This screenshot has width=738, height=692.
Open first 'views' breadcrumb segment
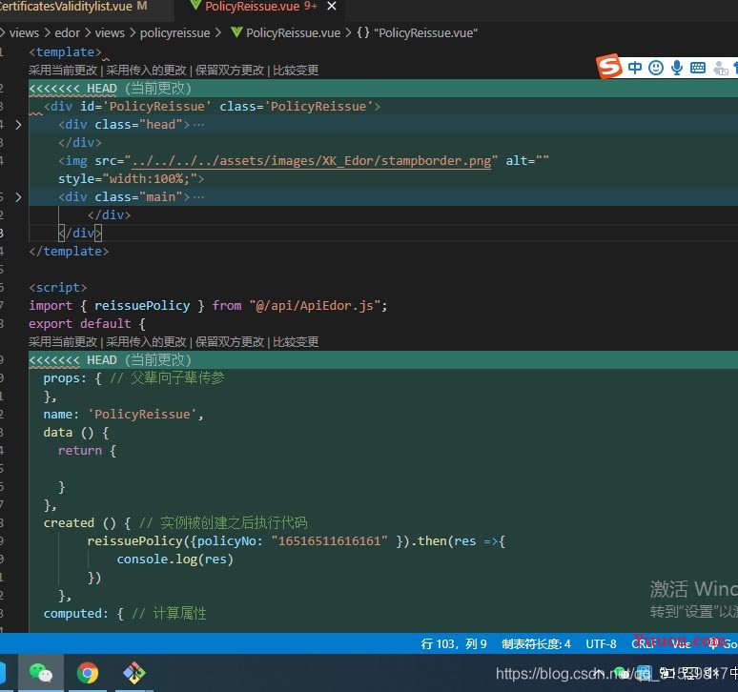24,33
